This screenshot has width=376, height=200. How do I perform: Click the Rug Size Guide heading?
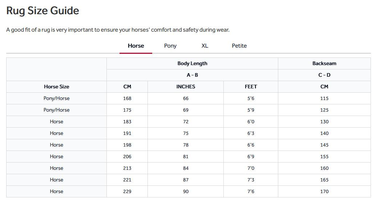(43, 11)
